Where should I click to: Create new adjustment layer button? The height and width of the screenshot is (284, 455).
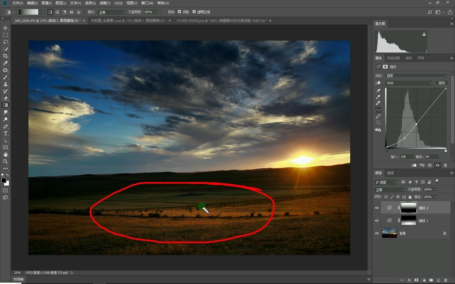(x=424, y=280)
